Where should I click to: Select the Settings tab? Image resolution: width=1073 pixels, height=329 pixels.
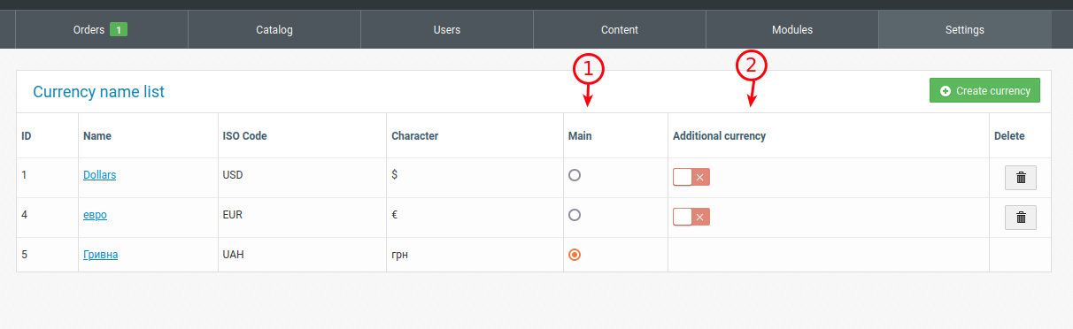tap(965, 30)
